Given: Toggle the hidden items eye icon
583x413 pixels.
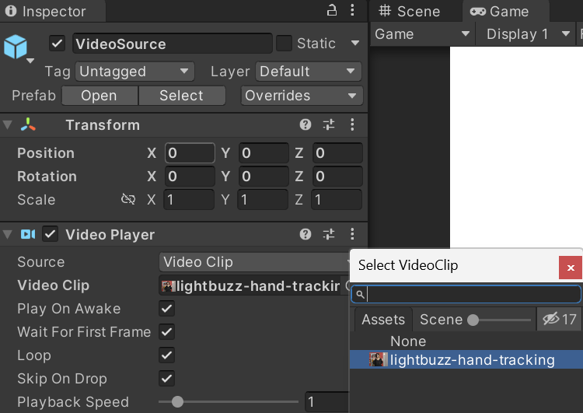Looking at the screenshot, I should [551, 319].
